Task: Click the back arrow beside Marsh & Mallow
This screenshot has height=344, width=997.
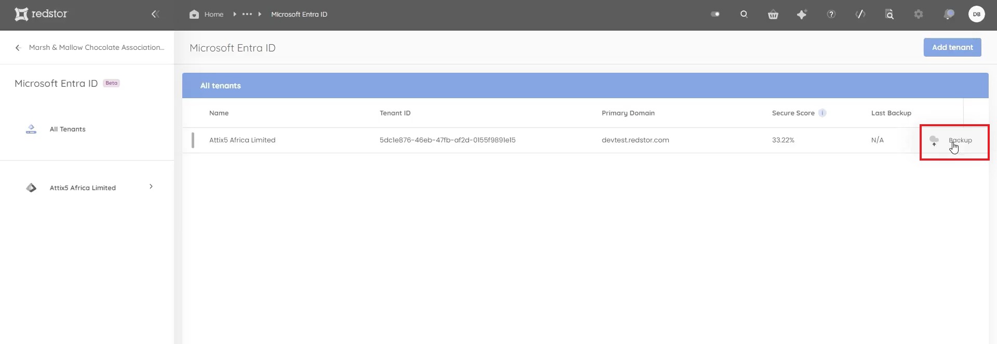Action: [18, 48]
